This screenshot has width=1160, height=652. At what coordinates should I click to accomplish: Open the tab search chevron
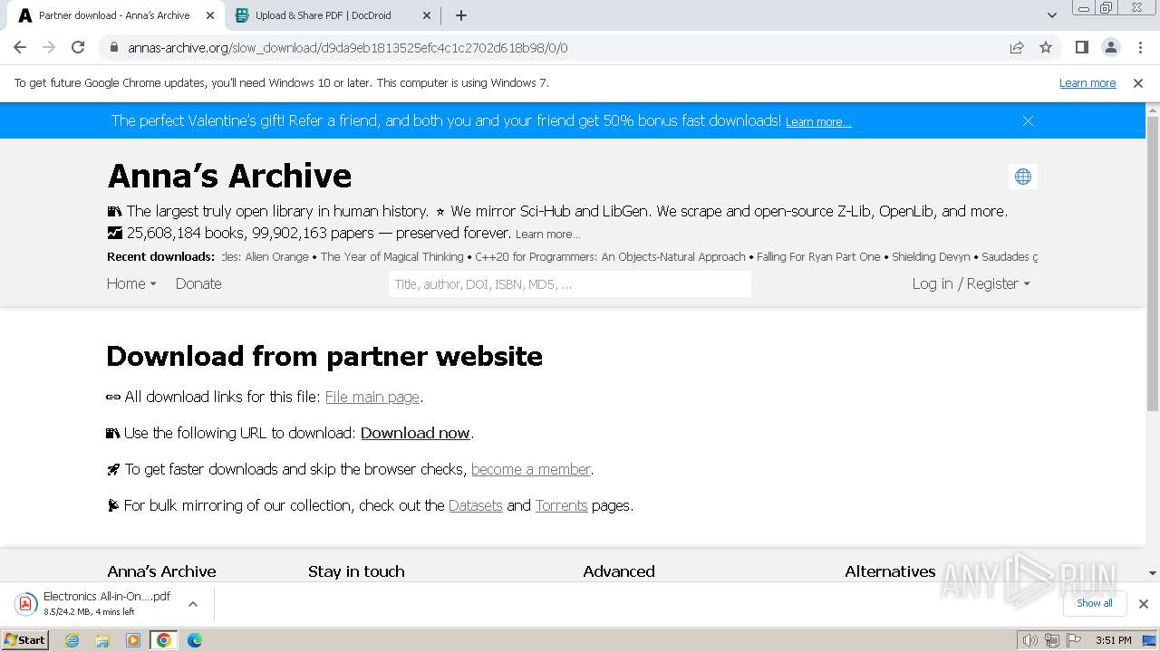click(x=1051, y=15)
